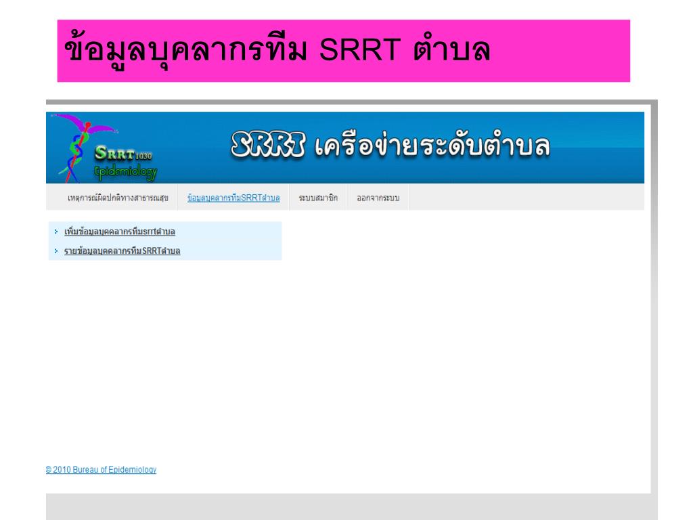Click the SRRT 1030 Epidemiology logo
This screenshot has width=693, height=520.
104,148
